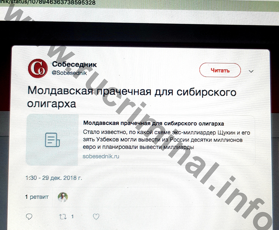
Task: Click the 1:30 - 29 дек. 2018 timestamp
Action: click(54, 178)
